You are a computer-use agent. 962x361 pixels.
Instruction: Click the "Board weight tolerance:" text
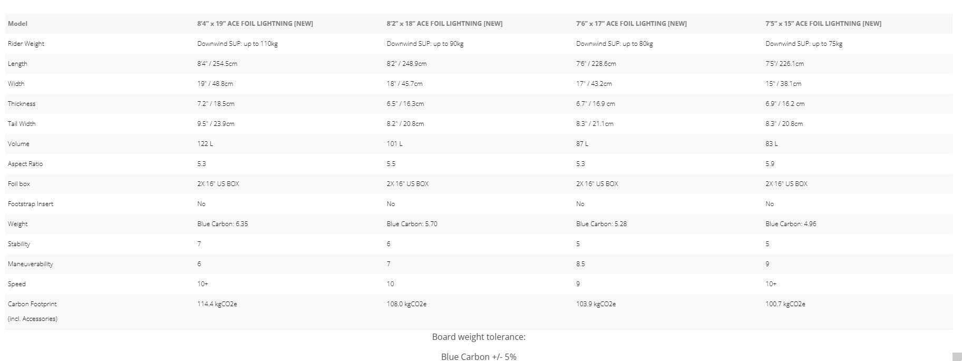pos(479,337)
